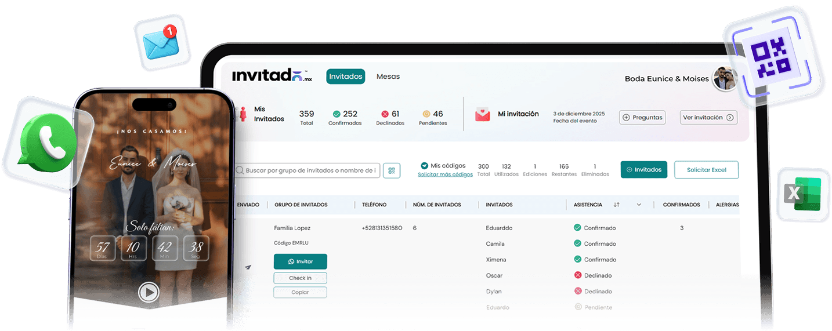Click Dylan's Declinado status
This screenshot has height=331, width=832.
(x=593, y=291)
